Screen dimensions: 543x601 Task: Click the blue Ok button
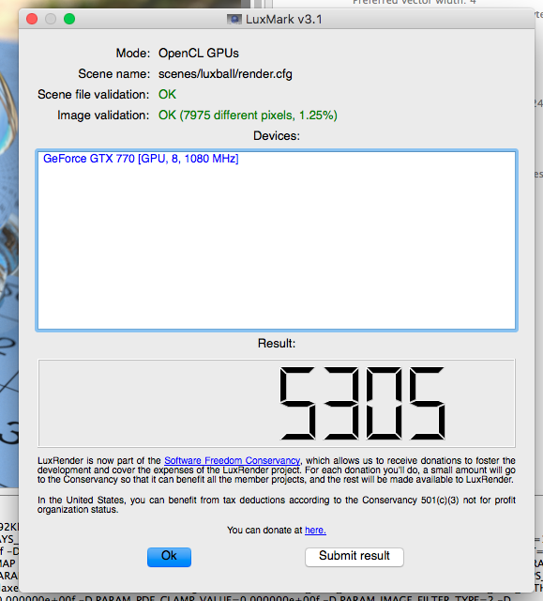click(x=169, y=557)
